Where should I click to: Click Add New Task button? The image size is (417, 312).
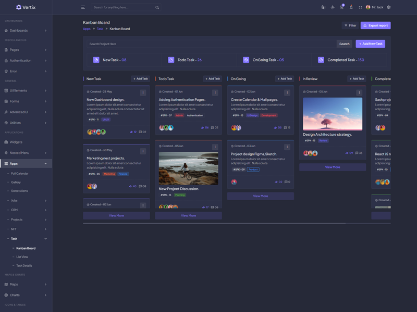point(371,44)
